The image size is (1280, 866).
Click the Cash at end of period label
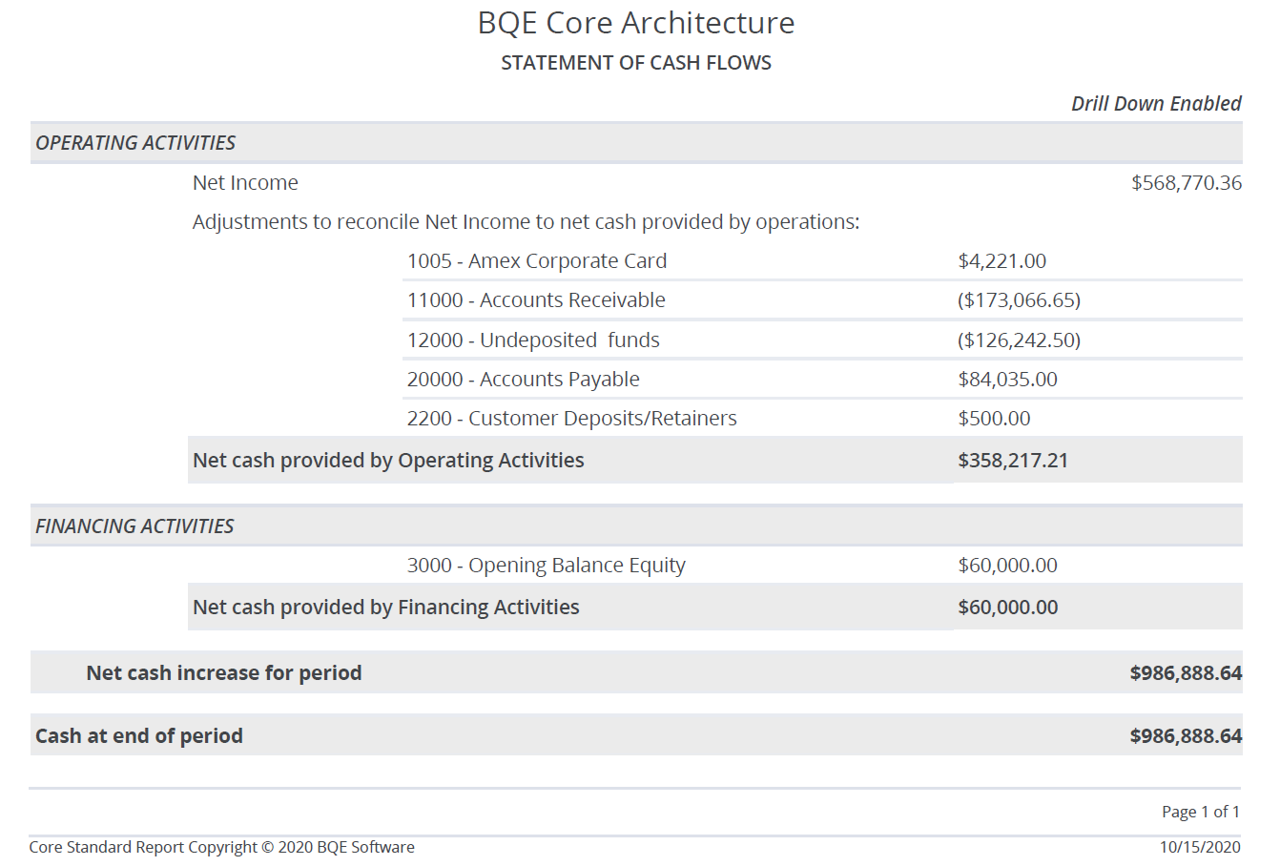point(139,736)
